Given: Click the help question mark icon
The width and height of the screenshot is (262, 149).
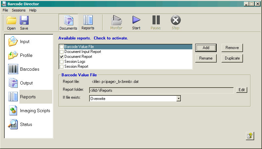Looking at the screenshot, I should tap(250, 136).
